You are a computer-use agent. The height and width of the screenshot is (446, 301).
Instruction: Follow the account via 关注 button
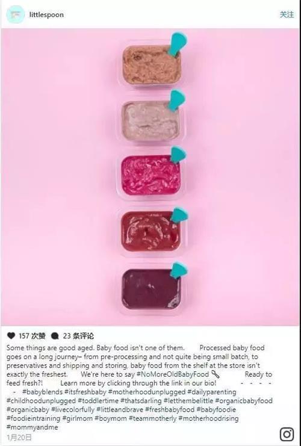click(x=287, y=14)
